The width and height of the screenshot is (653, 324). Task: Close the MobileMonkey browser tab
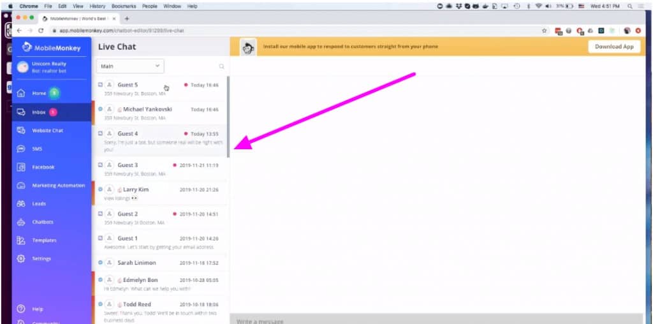[x=114, y=18]
